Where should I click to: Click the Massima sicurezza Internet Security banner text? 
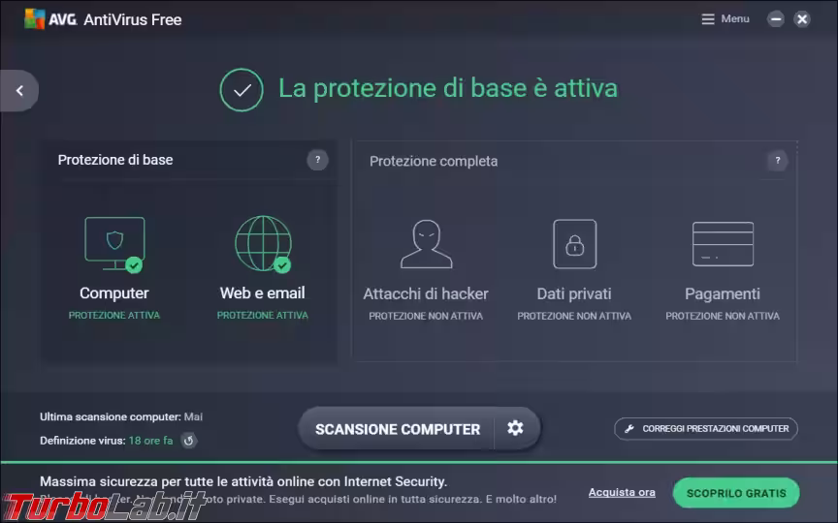(x=243, y=481)
